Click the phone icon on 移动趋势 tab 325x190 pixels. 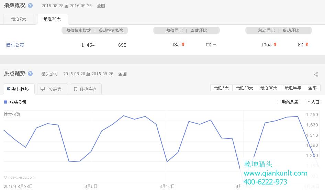coord(76,89)
